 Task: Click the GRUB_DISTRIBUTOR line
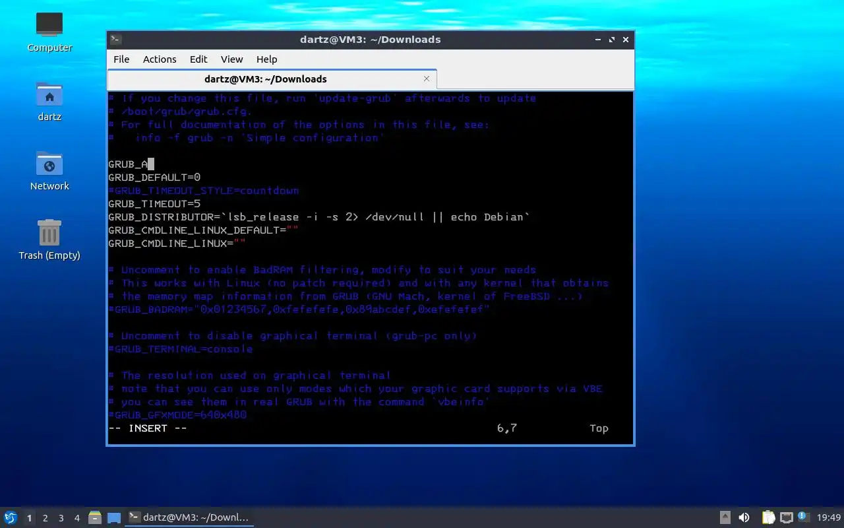(x=319, y=217)
